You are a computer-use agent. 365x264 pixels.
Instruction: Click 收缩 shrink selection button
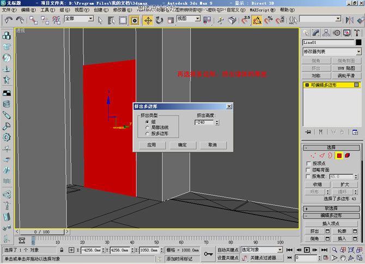pyautogui.click(x=317, y=185)
